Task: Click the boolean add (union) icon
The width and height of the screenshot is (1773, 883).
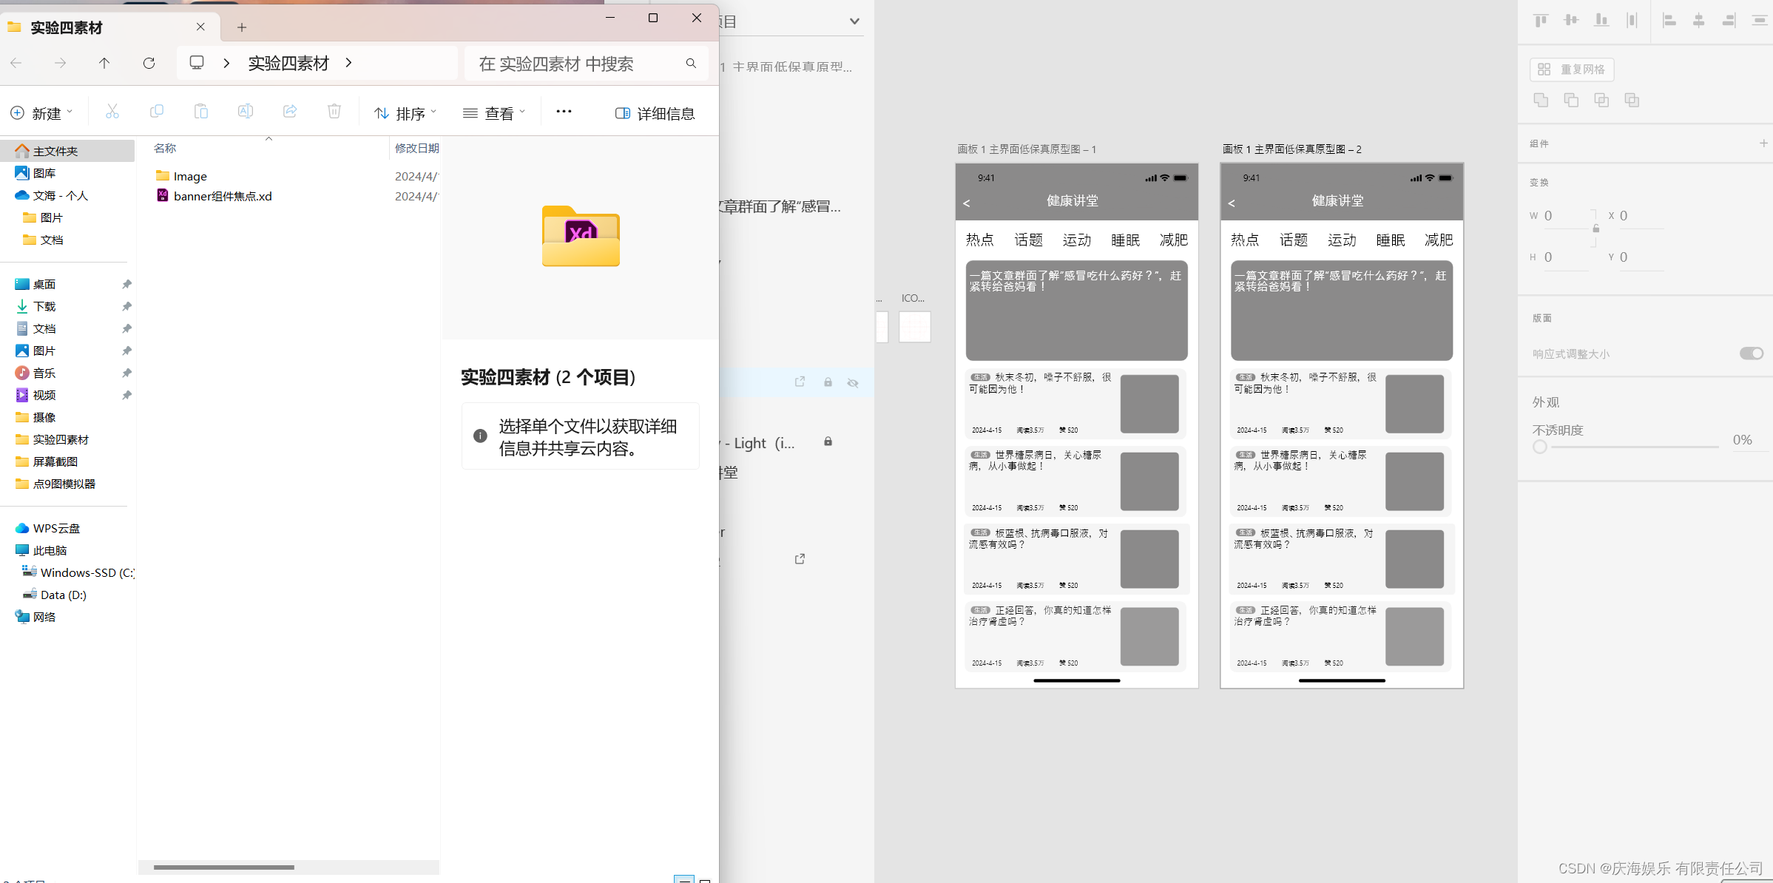Action: 1541,100
